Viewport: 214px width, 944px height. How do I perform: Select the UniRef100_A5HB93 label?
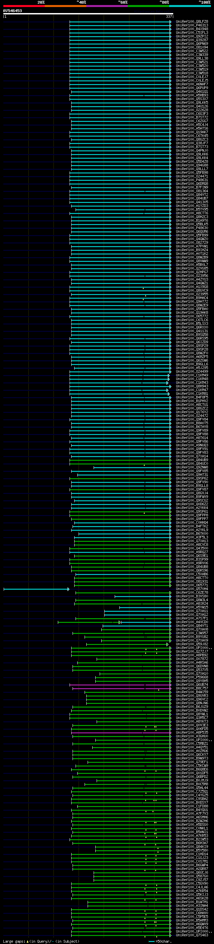point(192,95)
